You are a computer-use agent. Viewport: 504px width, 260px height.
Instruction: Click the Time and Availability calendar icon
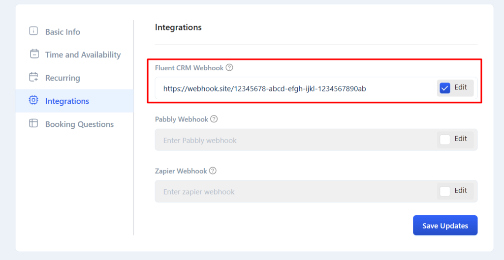pyautogui.click(x=34, y=54)
